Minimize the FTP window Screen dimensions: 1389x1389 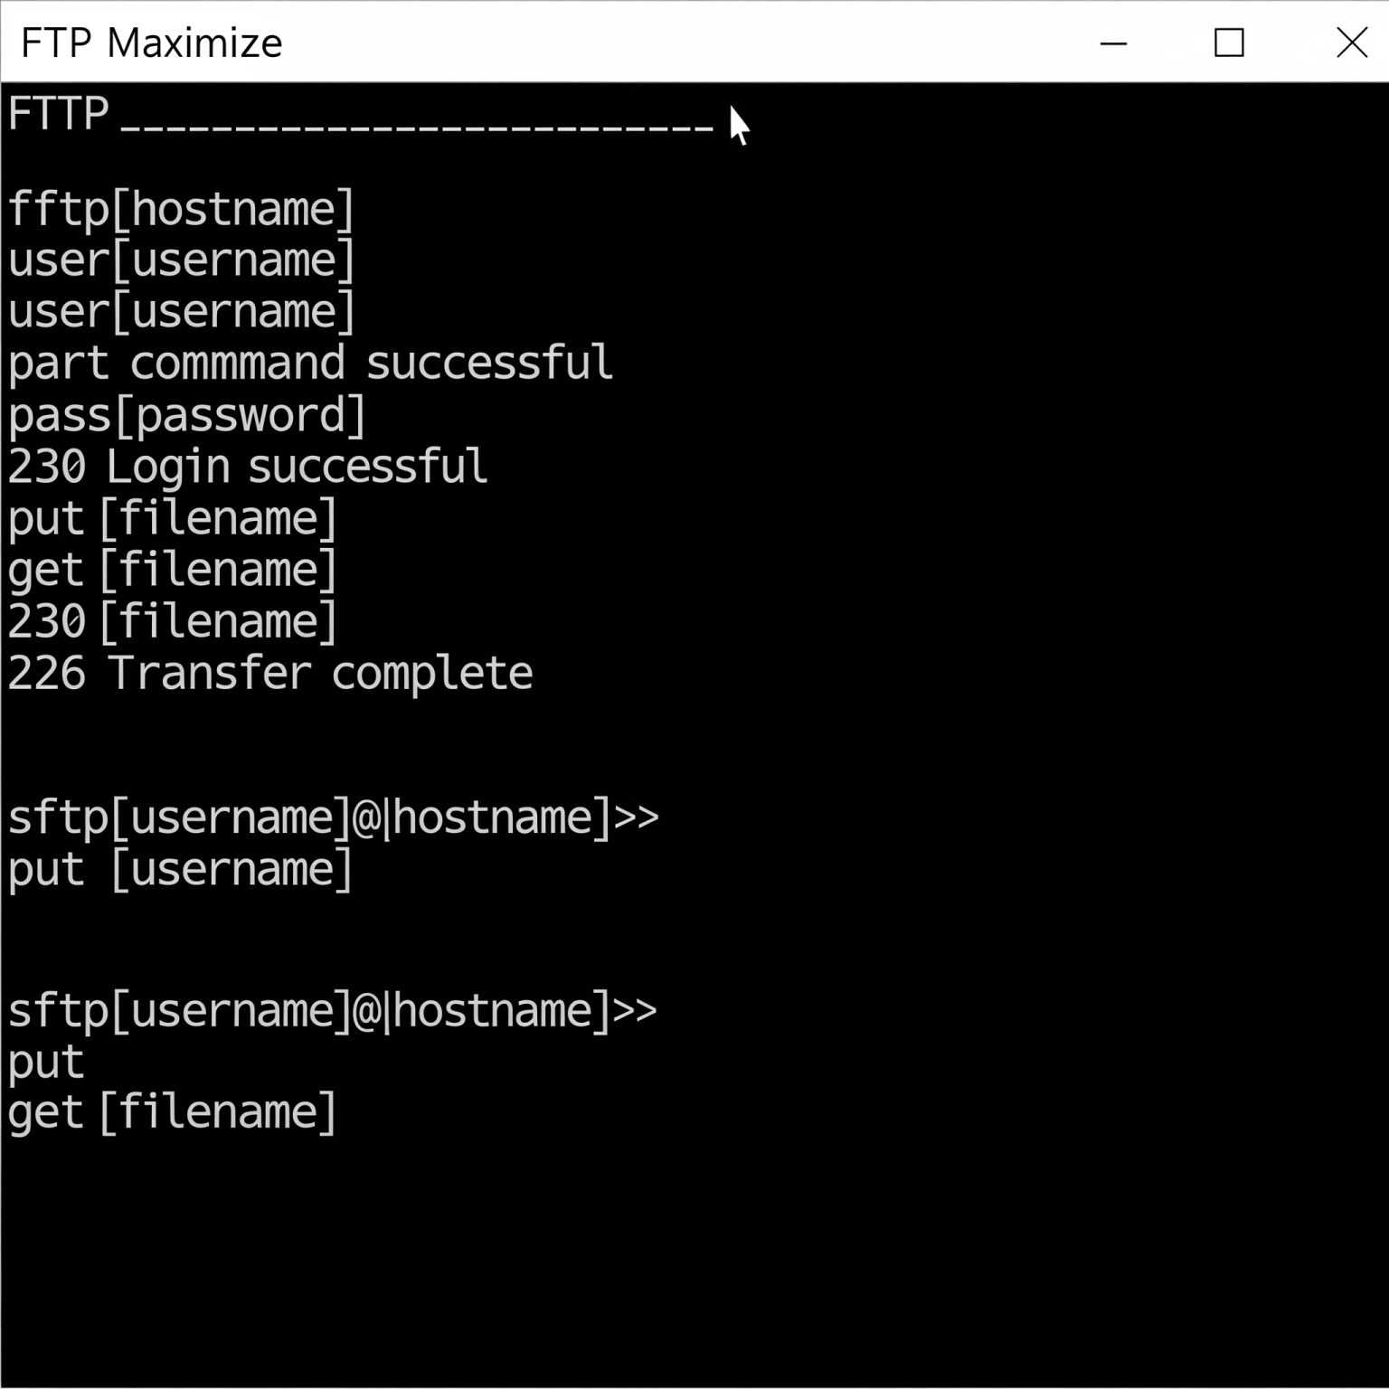[1112, 43]
